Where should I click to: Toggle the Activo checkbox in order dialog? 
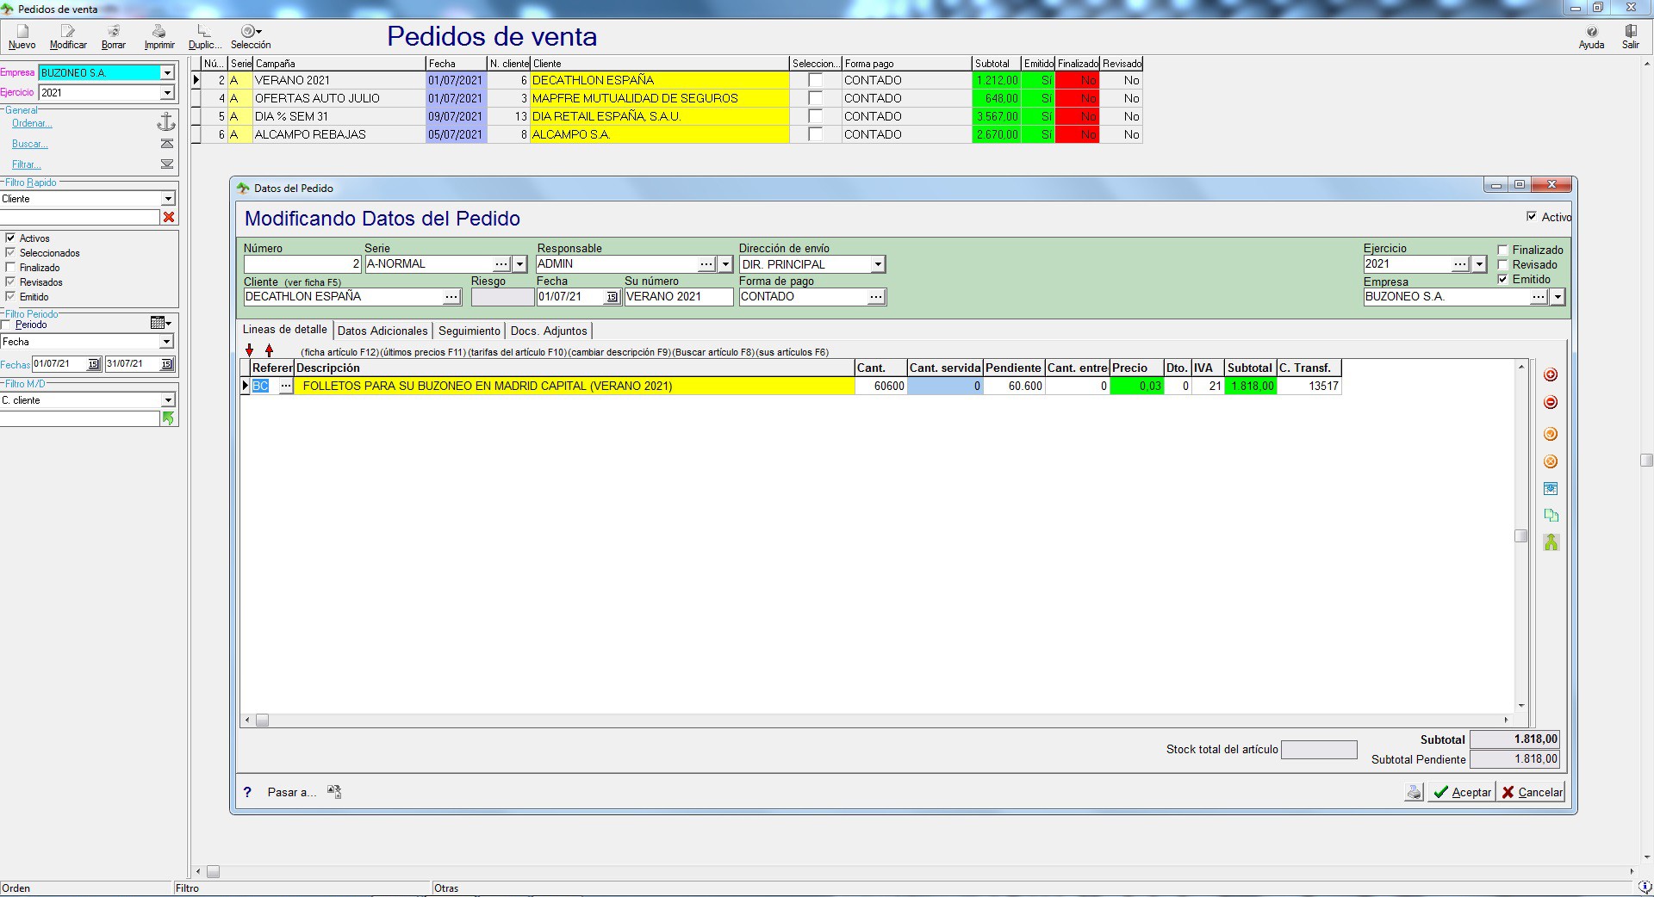(1532, 216)
